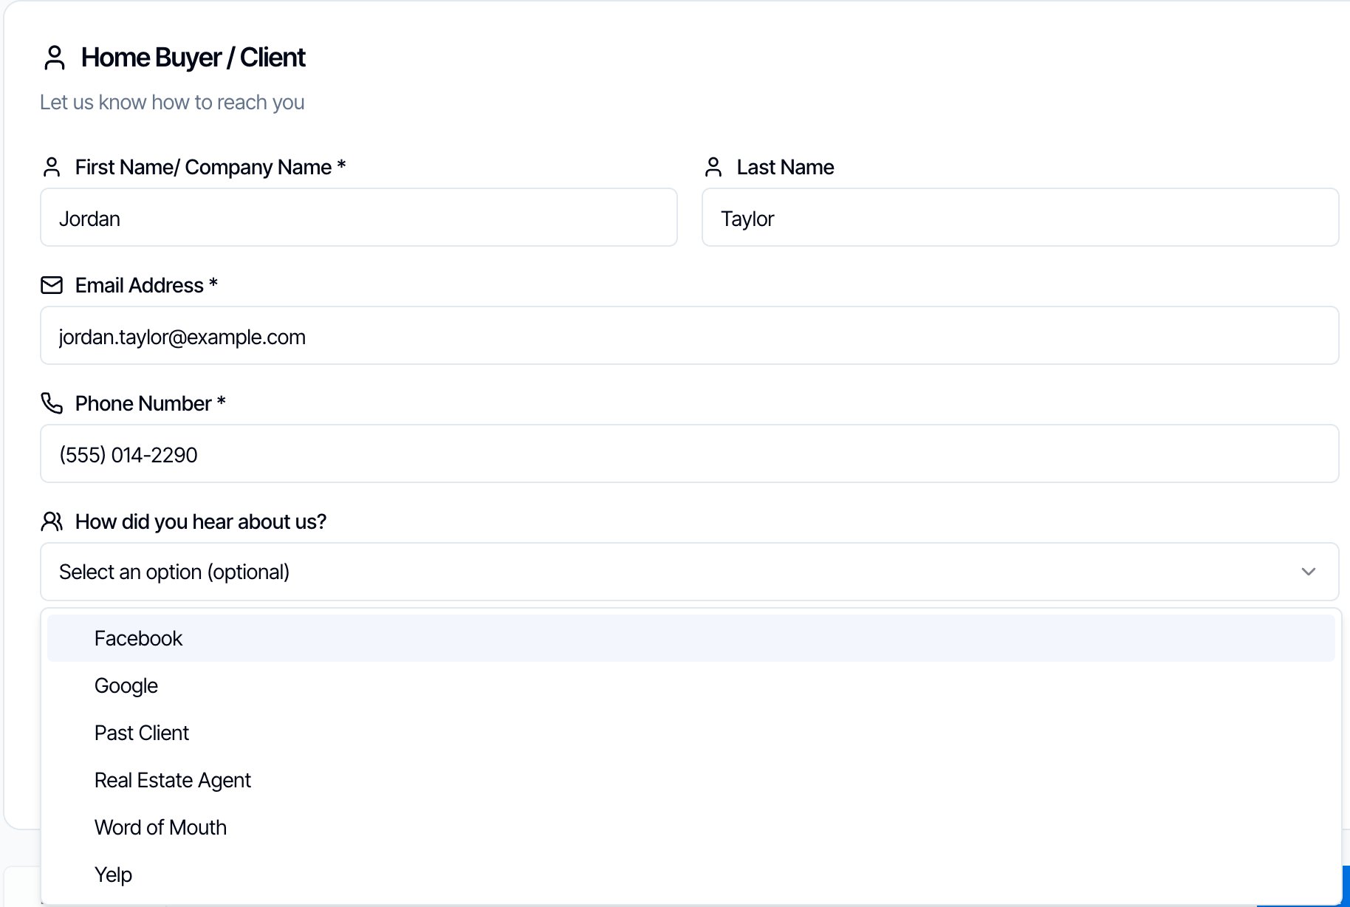Collapse the dropdown using the chevron arrow
The image size is (1350, 907).
1309,572
